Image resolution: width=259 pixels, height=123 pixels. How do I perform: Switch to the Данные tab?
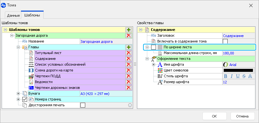click(x=13, y=16)
